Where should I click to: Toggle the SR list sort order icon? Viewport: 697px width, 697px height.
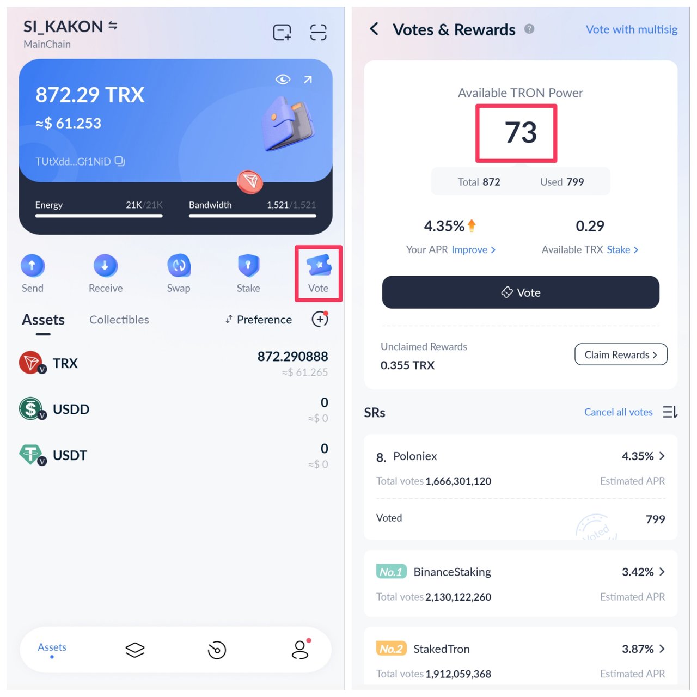click(x=670, y=412)
